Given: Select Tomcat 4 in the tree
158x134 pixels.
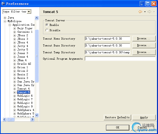Looking at the screenshot, I should [23, 89].
